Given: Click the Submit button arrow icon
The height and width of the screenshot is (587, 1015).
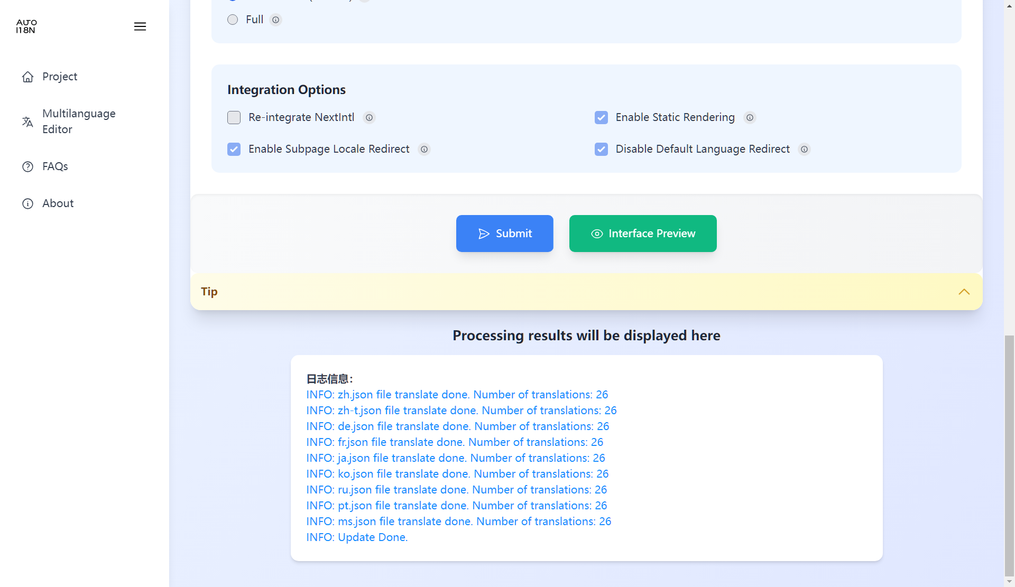Looking at the screenshot, I should [483, 234].
